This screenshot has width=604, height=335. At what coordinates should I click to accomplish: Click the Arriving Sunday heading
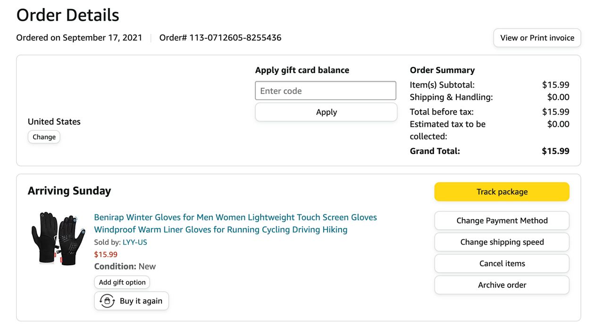point(69,191)
